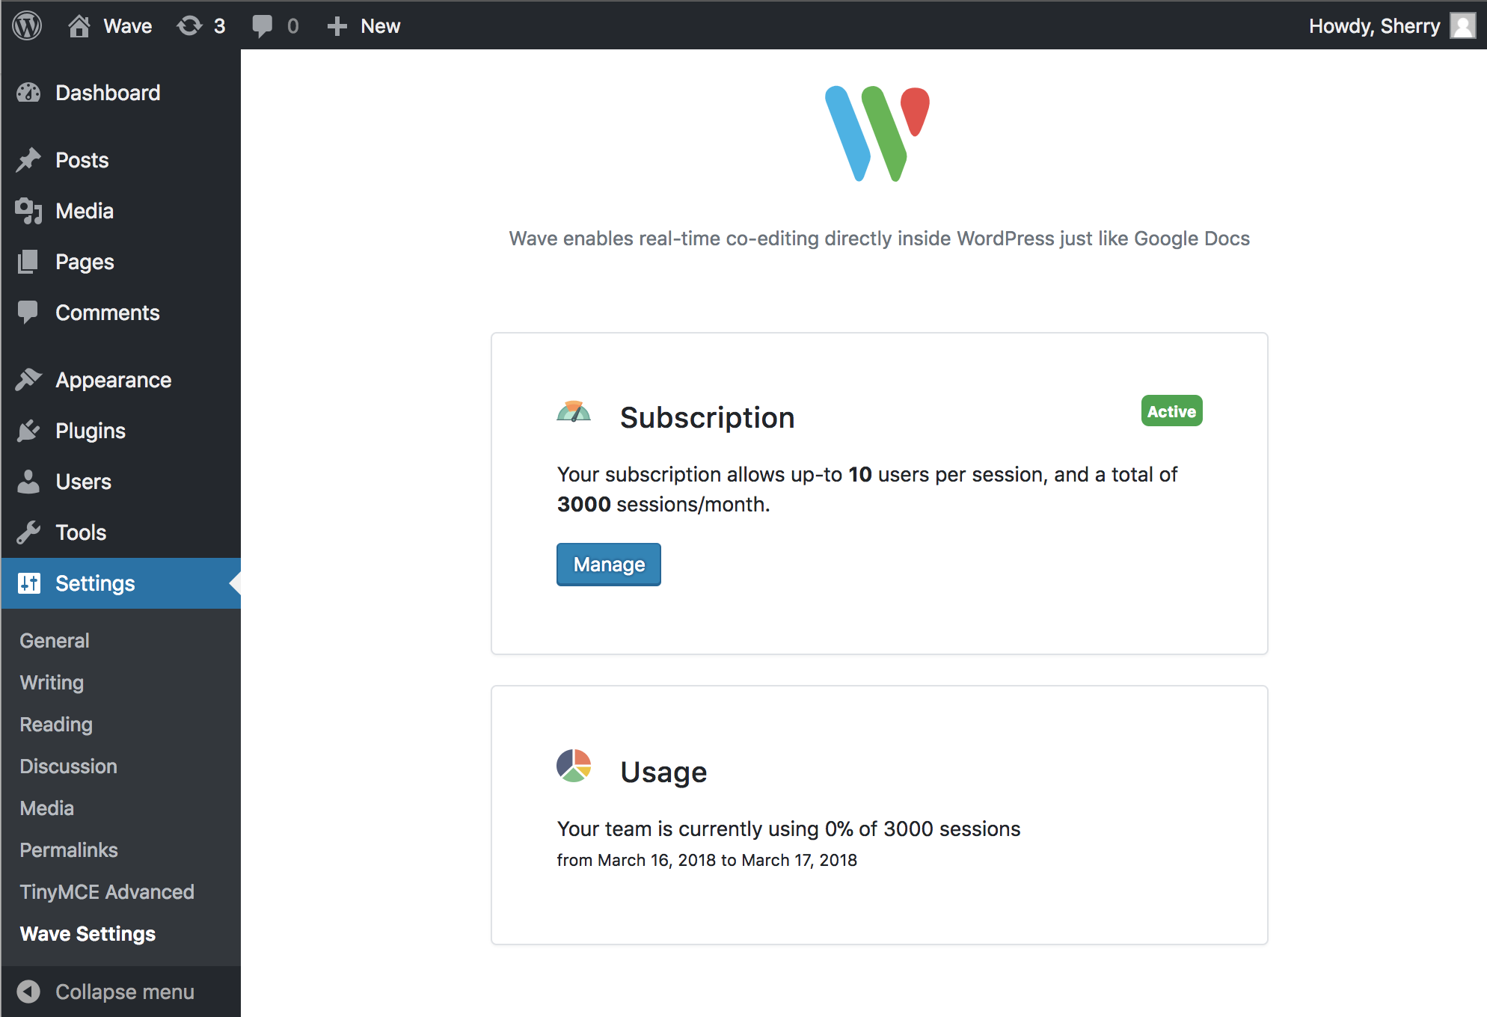Click the usage 0% of 3000 sessions text
Viewport: 1487px width, 1017px height.
pos(788,829)
